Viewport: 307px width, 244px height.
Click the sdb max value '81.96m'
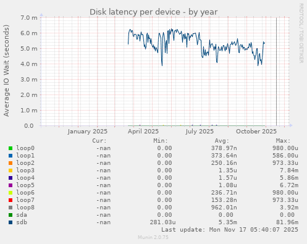coord(287,222)
